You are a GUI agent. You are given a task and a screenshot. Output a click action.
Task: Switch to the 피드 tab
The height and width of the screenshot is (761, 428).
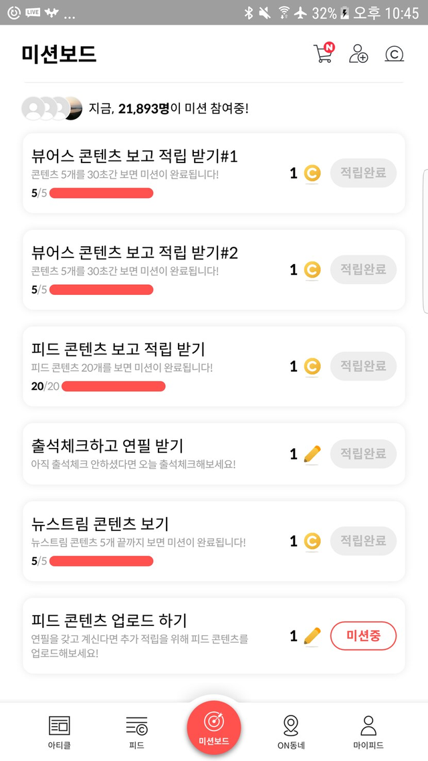point(136,731)
